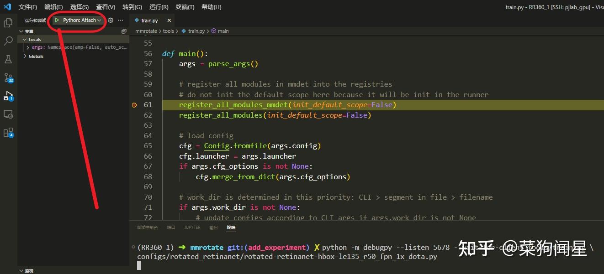This screenshot has width=604, height=274.
Task: Switch to the JUPYTER panel tab
Action: (x=192, y=227)
